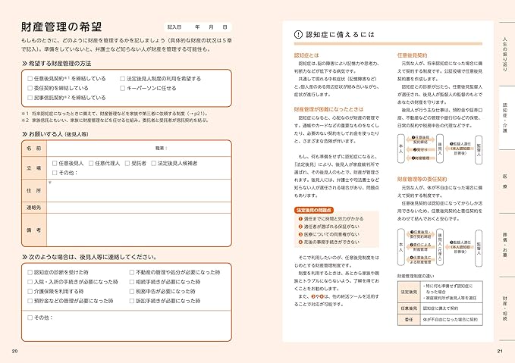Click the 後見人(代理人) box in the lower diagram

click(440, 247)
